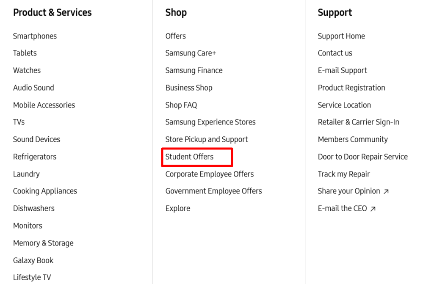
Task: Open Retailer & Carrier Sign-In
Action: (x=358, y=122)
